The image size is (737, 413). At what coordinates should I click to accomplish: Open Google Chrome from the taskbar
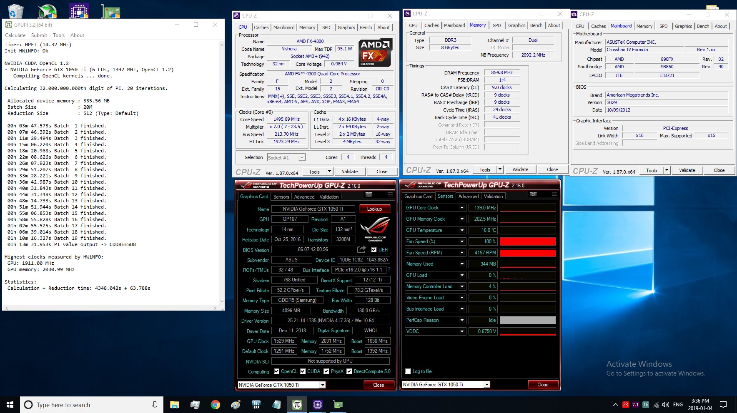(215, 405)
